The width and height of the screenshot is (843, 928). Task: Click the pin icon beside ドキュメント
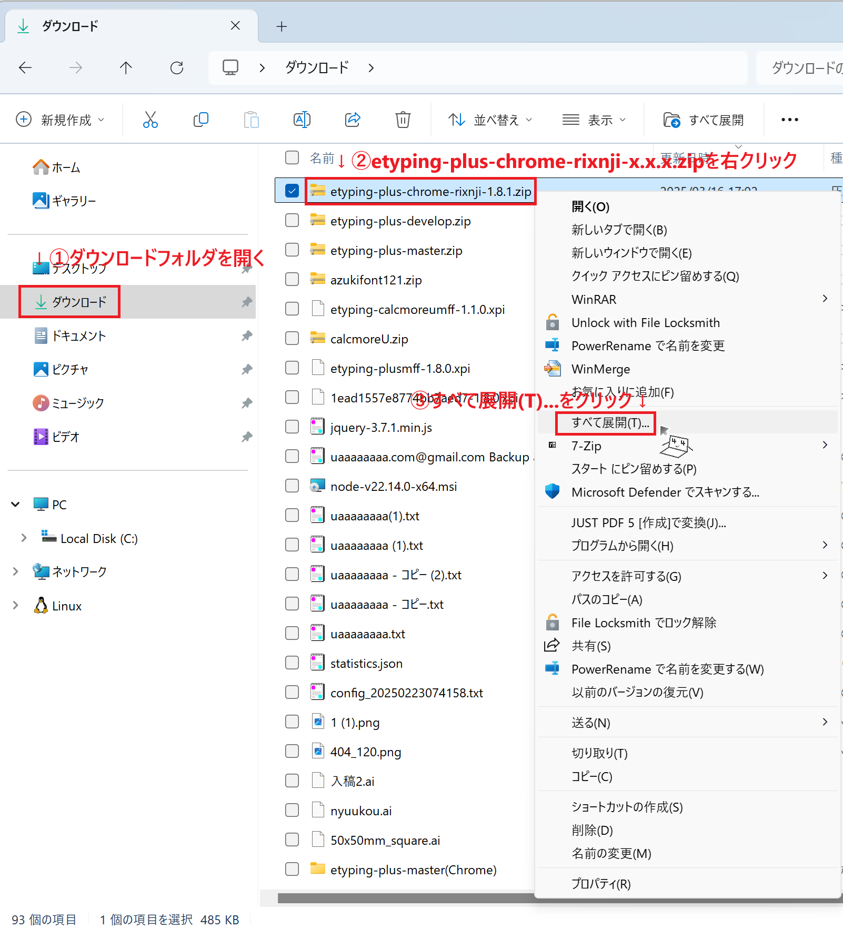pyautogui.click(x=247, y=335)
